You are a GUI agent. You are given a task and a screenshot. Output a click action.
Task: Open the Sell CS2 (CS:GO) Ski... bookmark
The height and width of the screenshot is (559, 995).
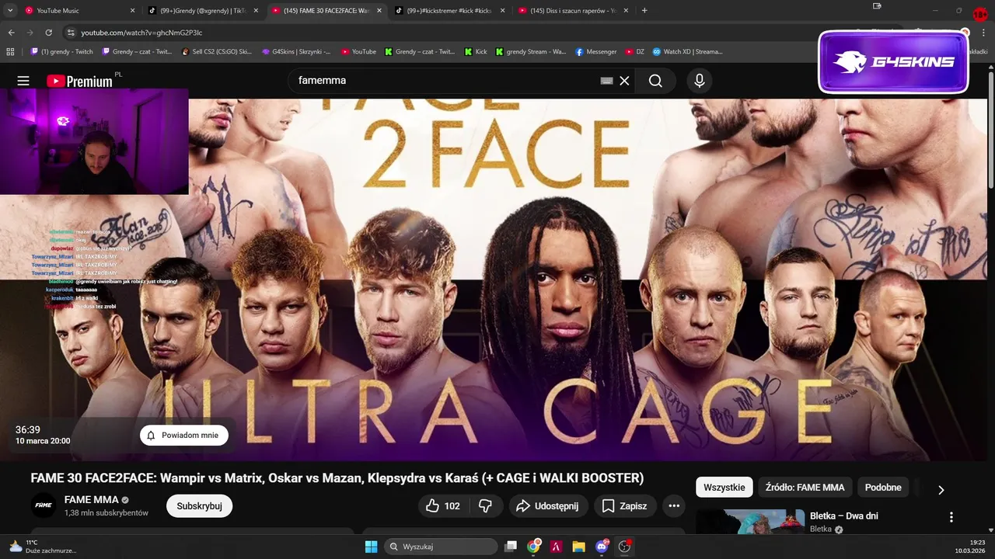click(216, 52)
